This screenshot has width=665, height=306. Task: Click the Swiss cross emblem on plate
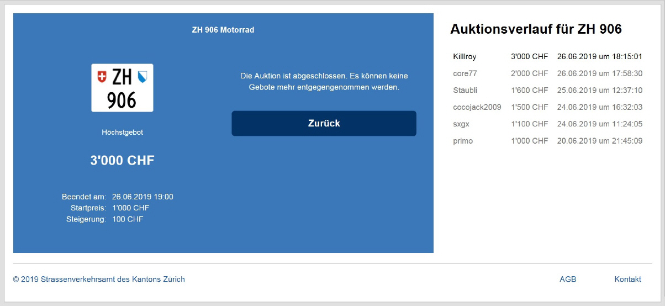[101, 77]
